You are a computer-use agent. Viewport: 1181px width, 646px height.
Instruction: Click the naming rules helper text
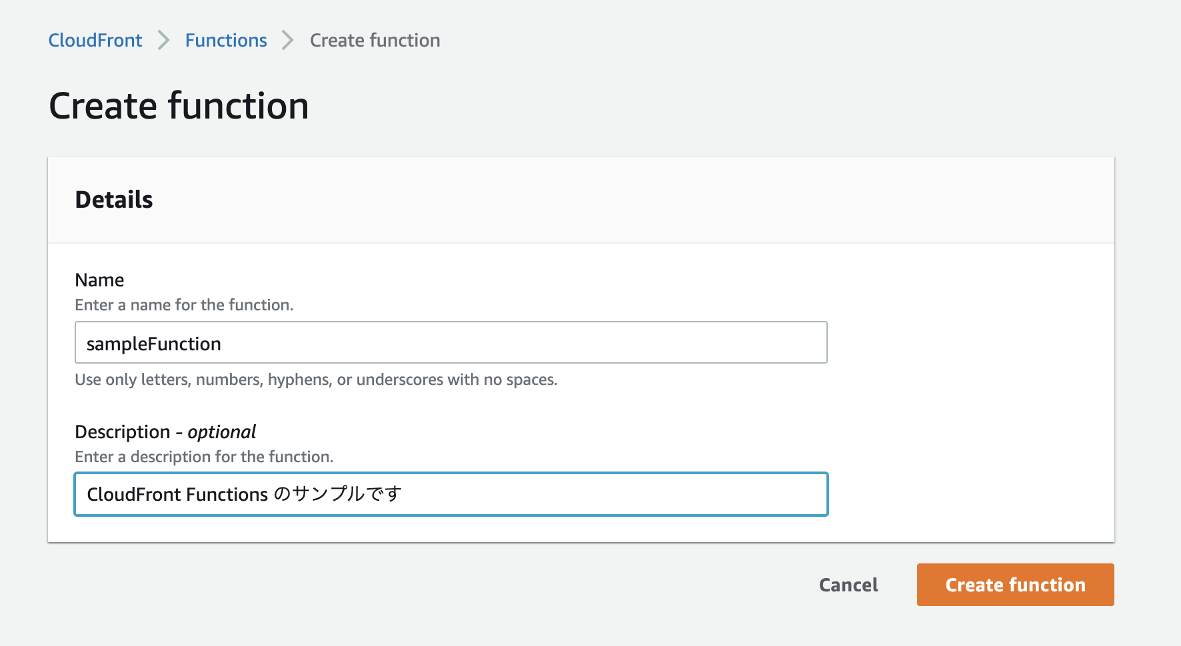pos(316,379)
